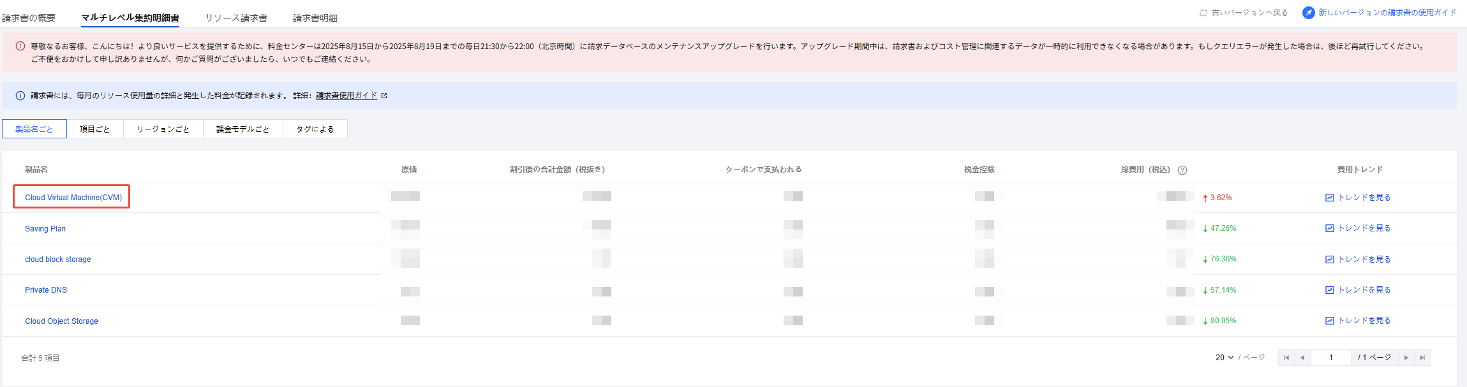Click the trend chart icon in Saving Plan row

point(1330,228)
